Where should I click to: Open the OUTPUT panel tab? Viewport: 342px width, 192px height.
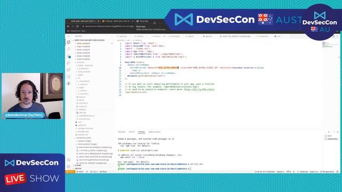(x=132, y=132)
